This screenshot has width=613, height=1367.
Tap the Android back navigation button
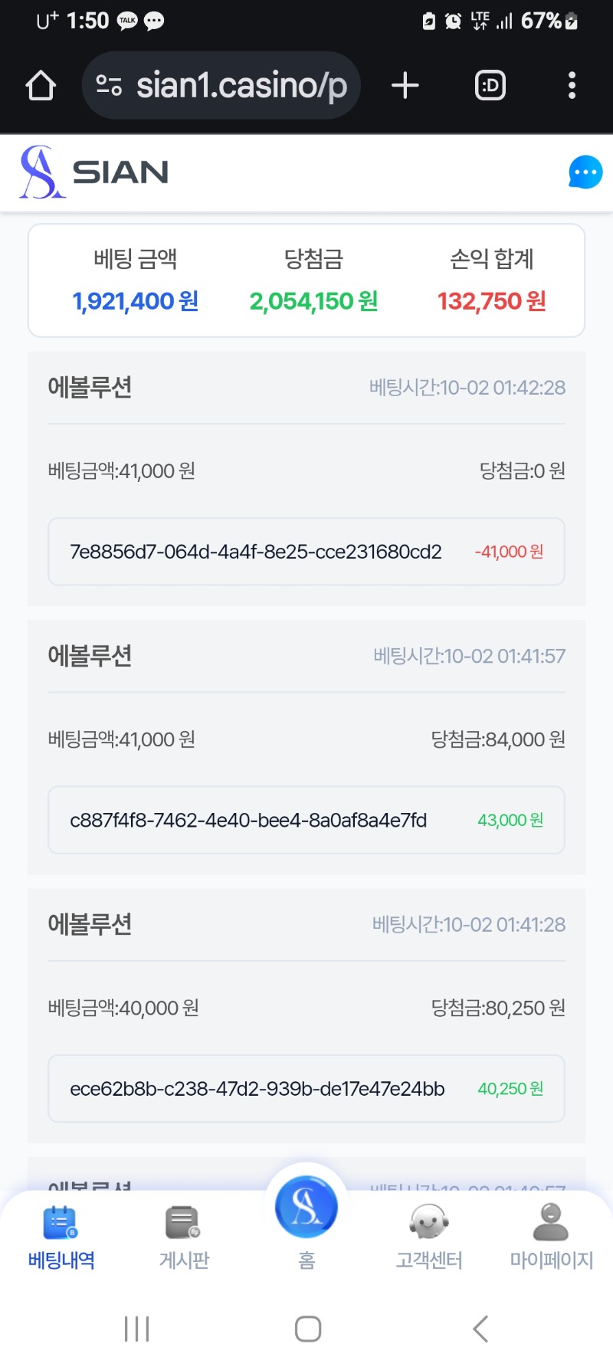click(x=480, y=1329)
